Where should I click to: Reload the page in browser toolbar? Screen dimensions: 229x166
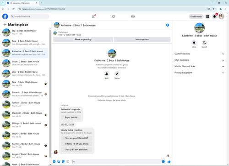pyautogui.click(x=13, y=9)
